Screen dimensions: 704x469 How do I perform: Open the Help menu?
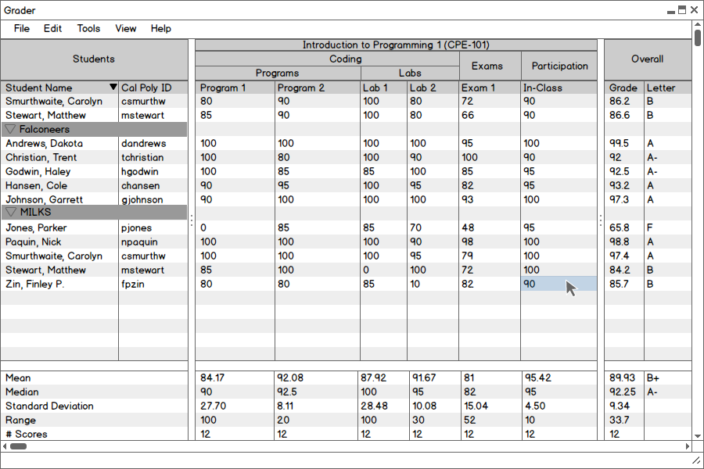160,29
